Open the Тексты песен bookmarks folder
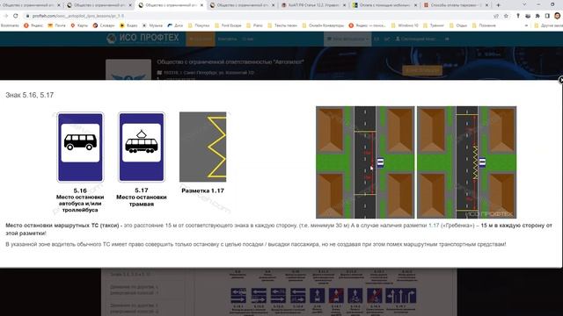Image resolution: width=563 pixels, height=316 pixels. point(282,25)
